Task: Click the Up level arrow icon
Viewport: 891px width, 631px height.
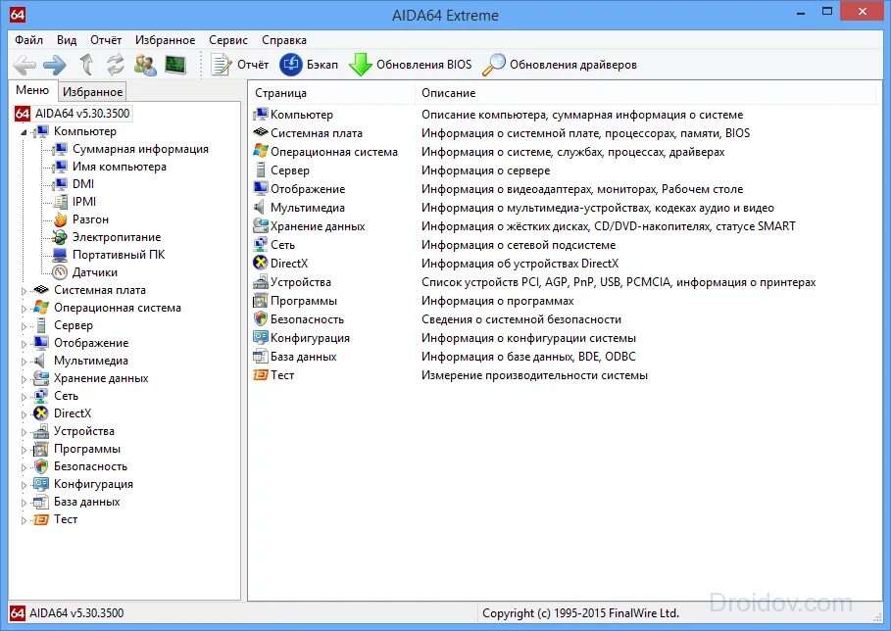Action: (x=86, y=65)
